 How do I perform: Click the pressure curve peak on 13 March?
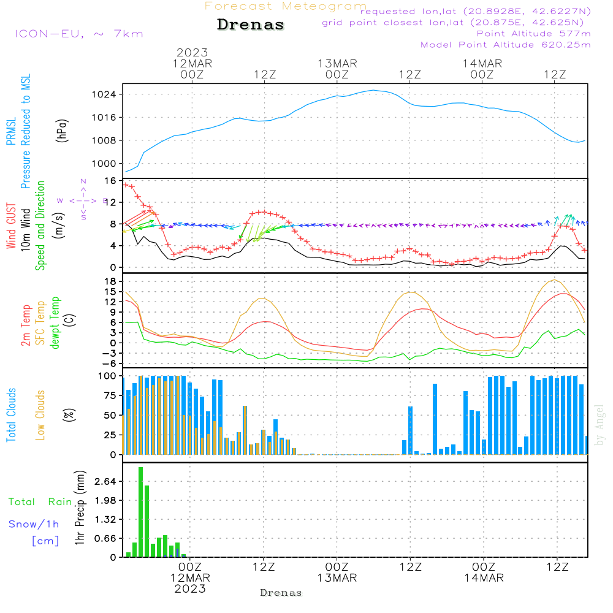click(373, 90)
